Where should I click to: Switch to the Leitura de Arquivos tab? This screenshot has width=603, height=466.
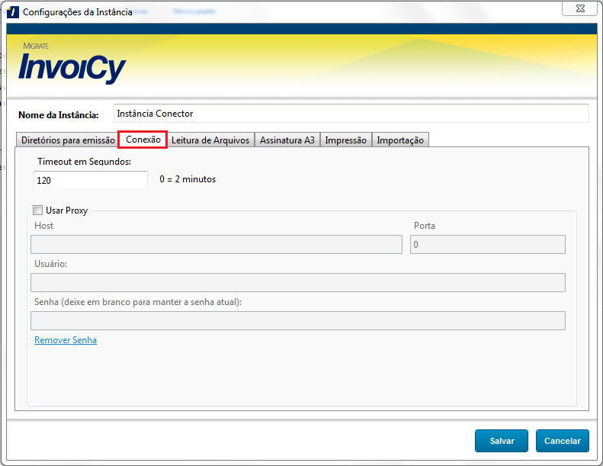210,140
